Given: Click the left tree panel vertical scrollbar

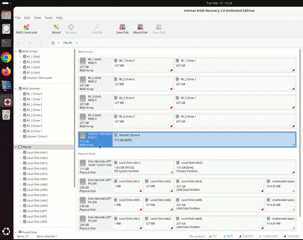Looking at the screenshot, I should point(75,118).
